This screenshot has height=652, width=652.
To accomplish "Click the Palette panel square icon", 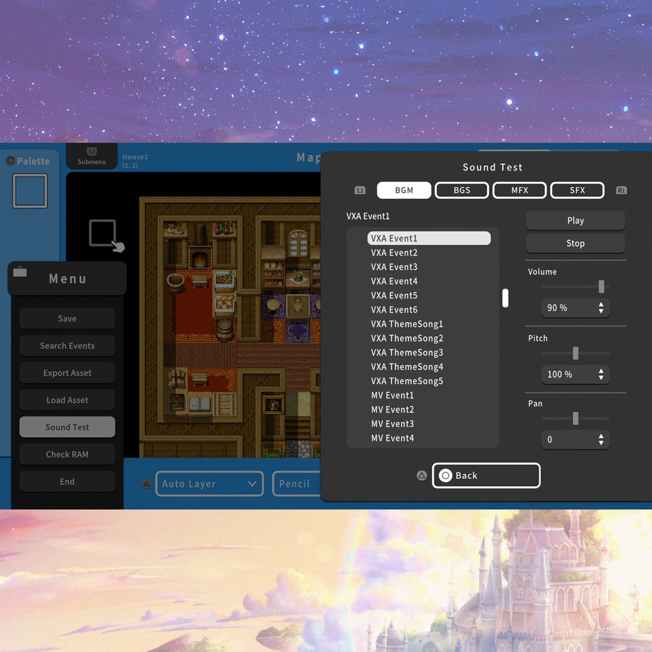I will point(29,190).
